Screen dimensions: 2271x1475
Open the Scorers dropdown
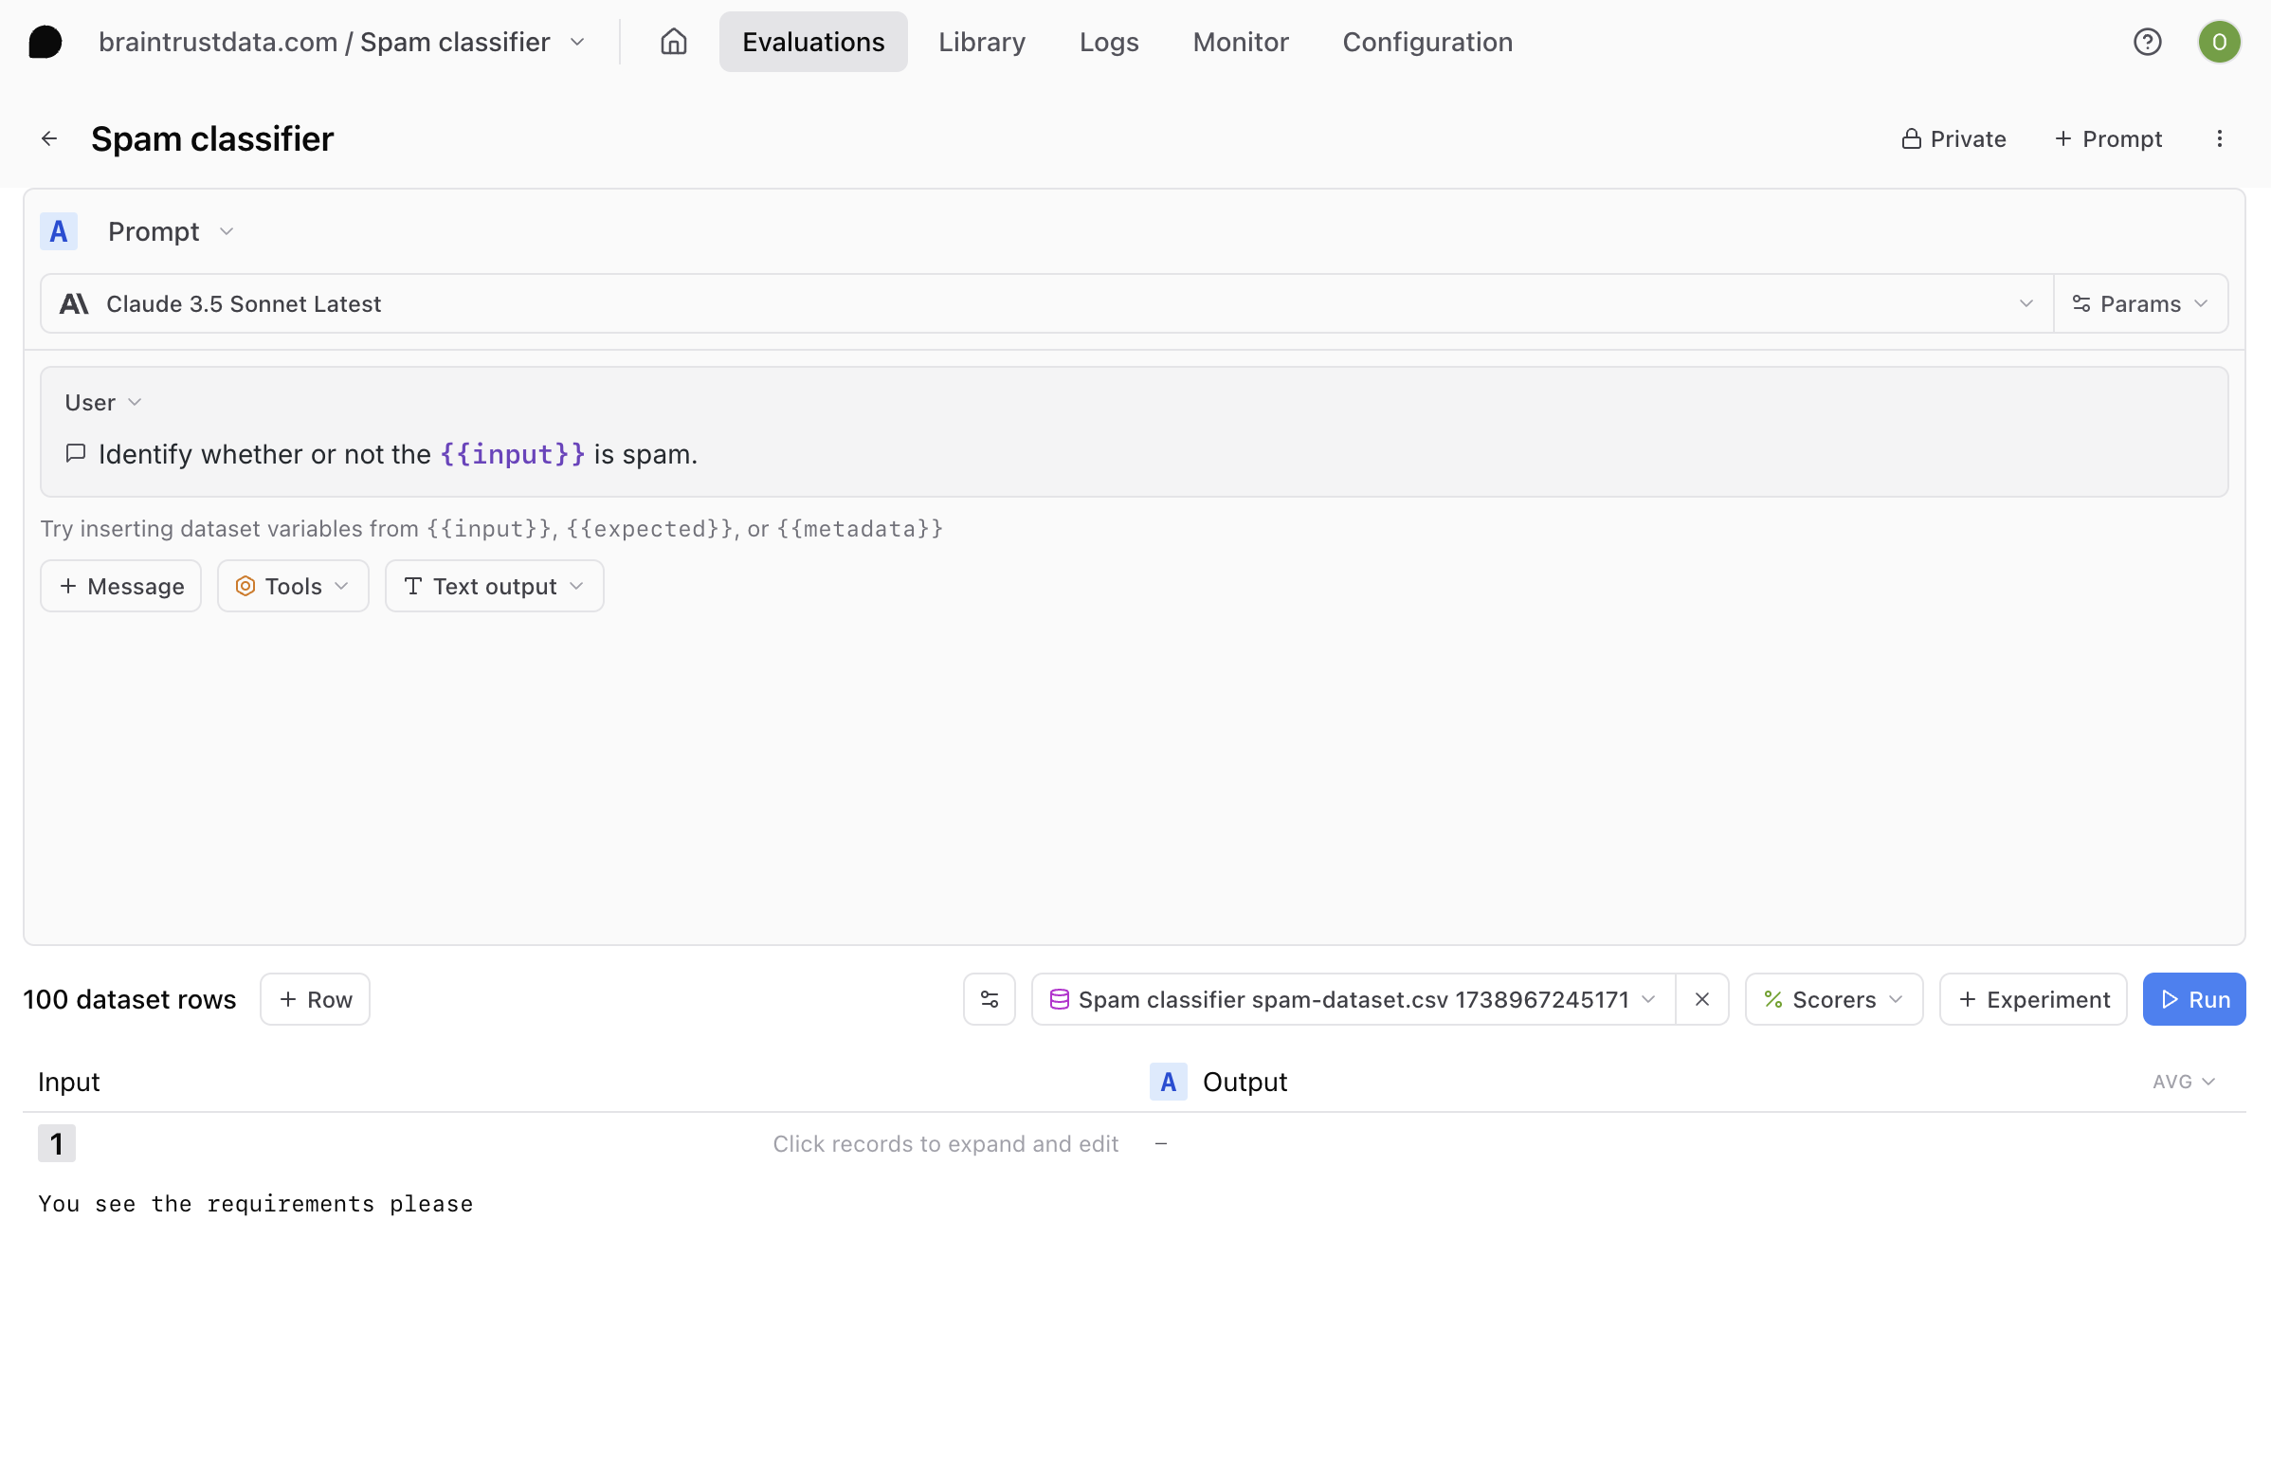(x=1832, y=999)
